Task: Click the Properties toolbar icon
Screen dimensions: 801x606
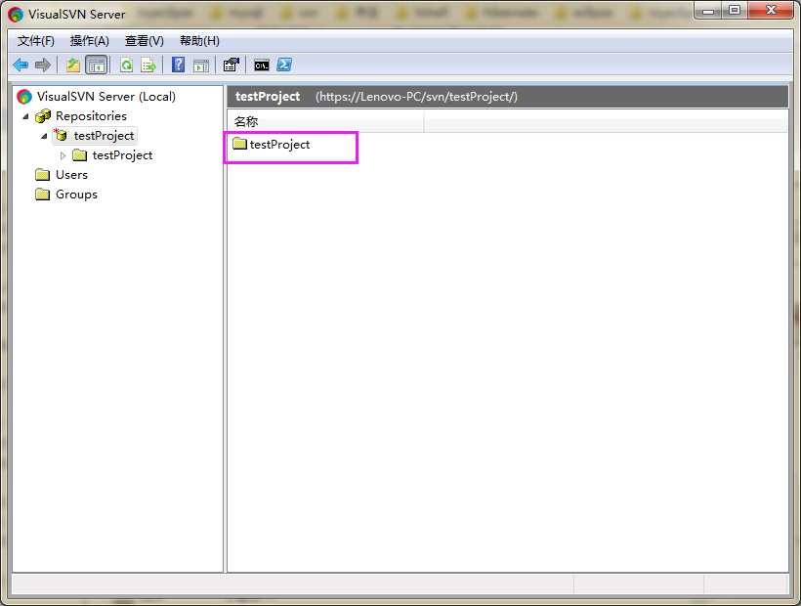Action: [x=231, y=65]
